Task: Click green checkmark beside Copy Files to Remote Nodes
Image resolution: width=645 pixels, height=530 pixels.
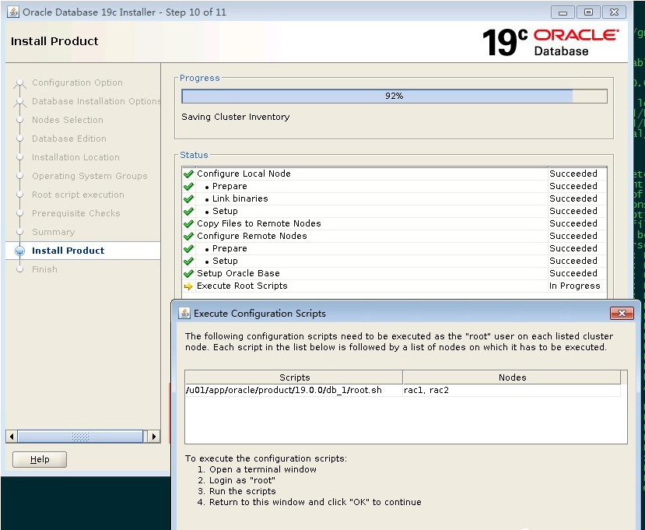Action: click(188, 224)
